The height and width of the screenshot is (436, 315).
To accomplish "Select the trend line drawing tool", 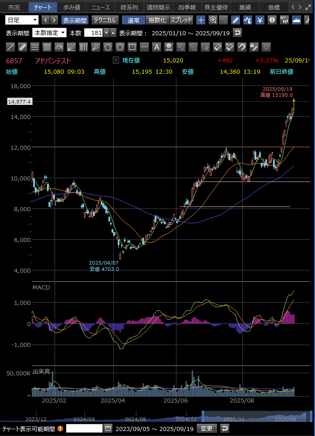I will (10, 47).
